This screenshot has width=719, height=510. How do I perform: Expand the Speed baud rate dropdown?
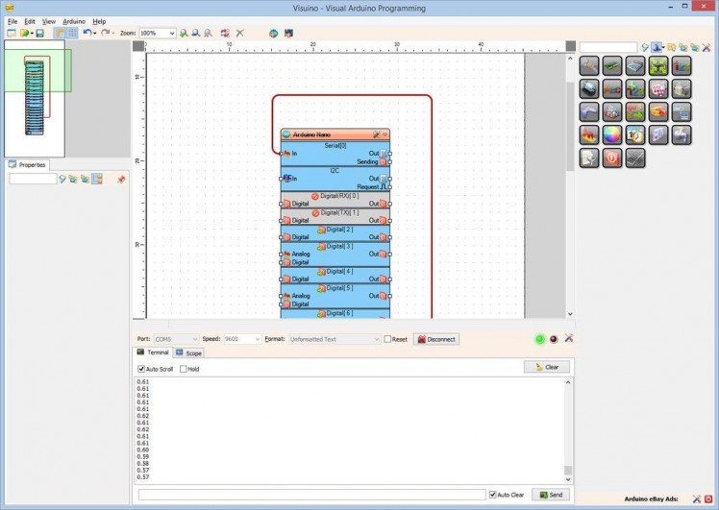point(257,339)
